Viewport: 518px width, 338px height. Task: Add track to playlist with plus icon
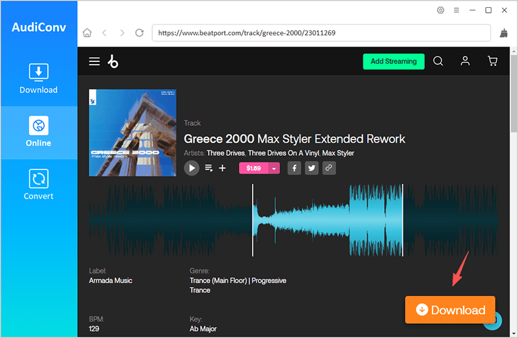point(223,168)
